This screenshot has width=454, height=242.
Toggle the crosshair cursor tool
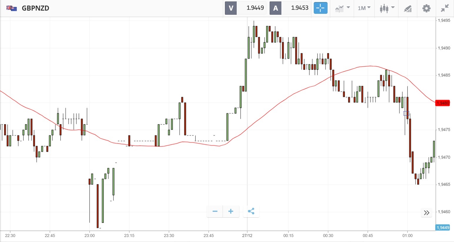(320, 8)
